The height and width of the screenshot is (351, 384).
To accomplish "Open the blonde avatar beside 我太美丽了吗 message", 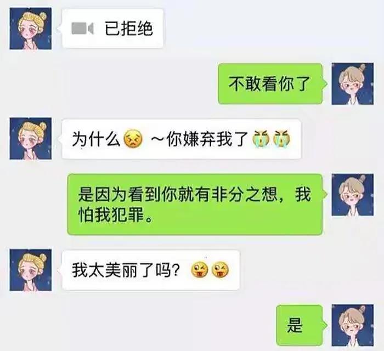I will click(31, 270).
